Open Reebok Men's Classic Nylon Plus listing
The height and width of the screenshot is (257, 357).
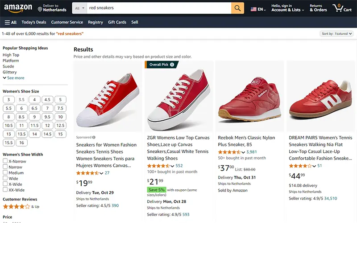click(x=246, y=141)
